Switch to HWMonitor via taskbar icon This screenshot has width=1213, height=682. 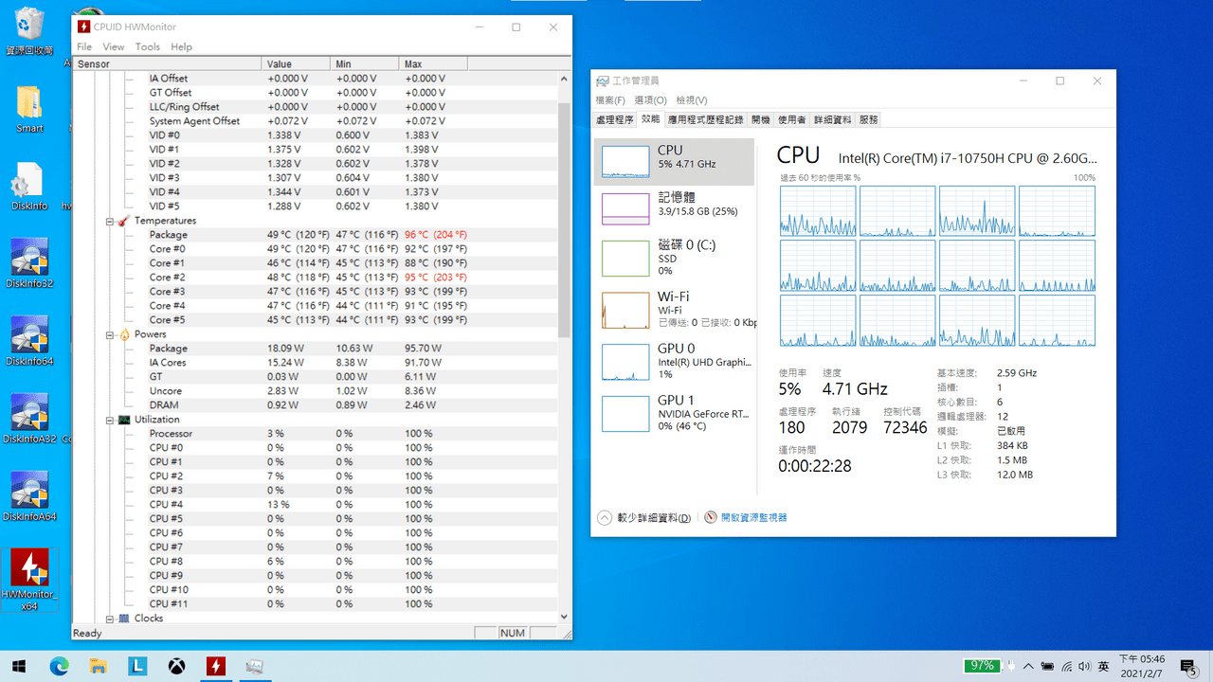coord(216,666)
